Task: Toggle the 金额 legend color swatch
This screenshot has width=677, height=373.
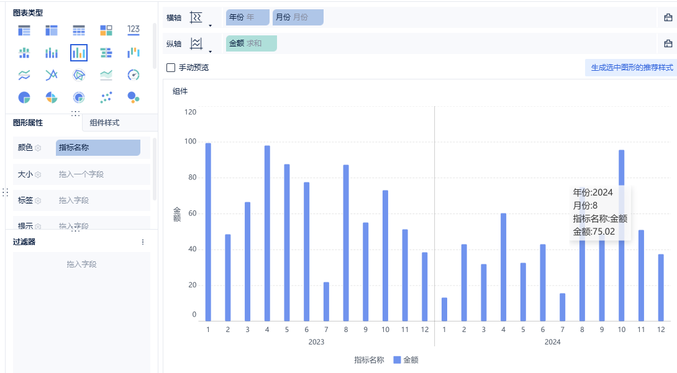Action: pyautogui.click(x=397, y=359)
